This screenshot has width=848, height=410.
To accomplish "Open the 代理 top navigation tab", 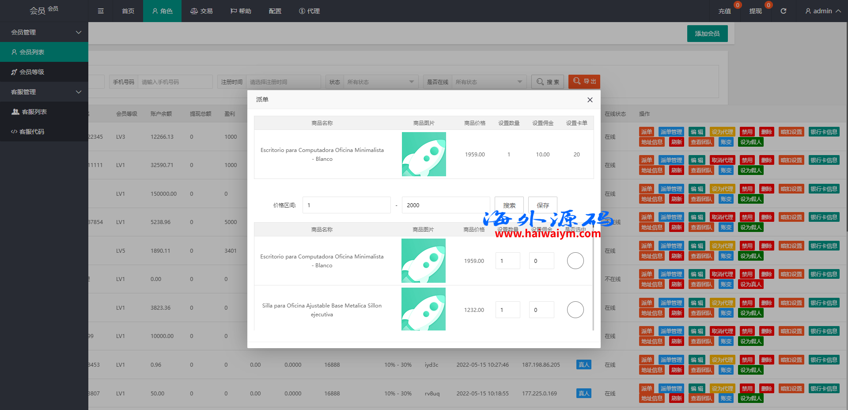I will 309,11.
